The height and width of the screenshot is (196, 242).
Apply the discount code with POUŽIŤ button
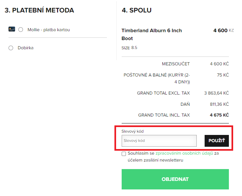pyautogui.click(x=216, y=141)
